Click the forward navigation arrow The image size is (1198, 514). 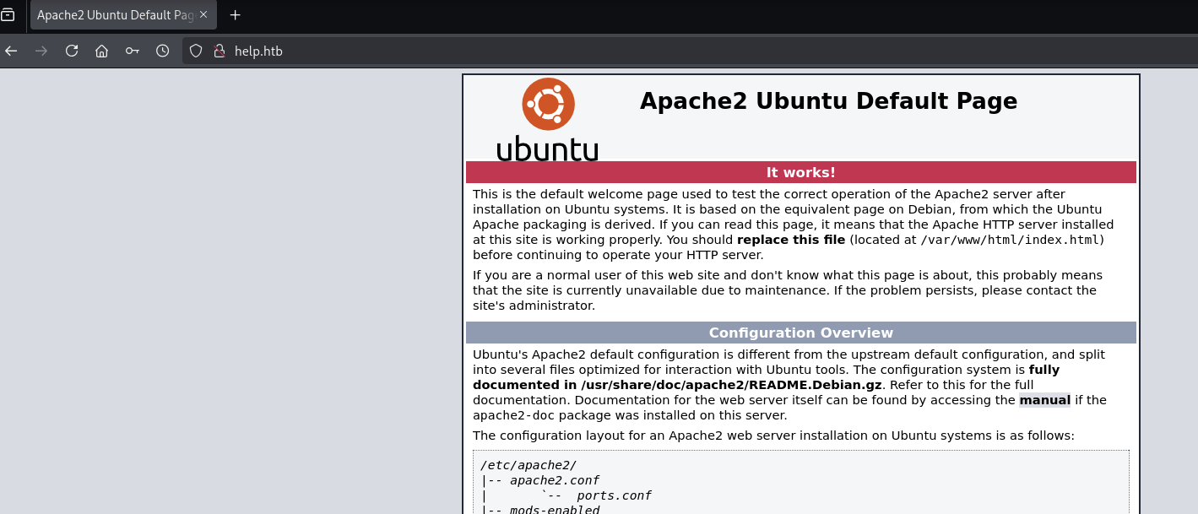click(41, 51)
